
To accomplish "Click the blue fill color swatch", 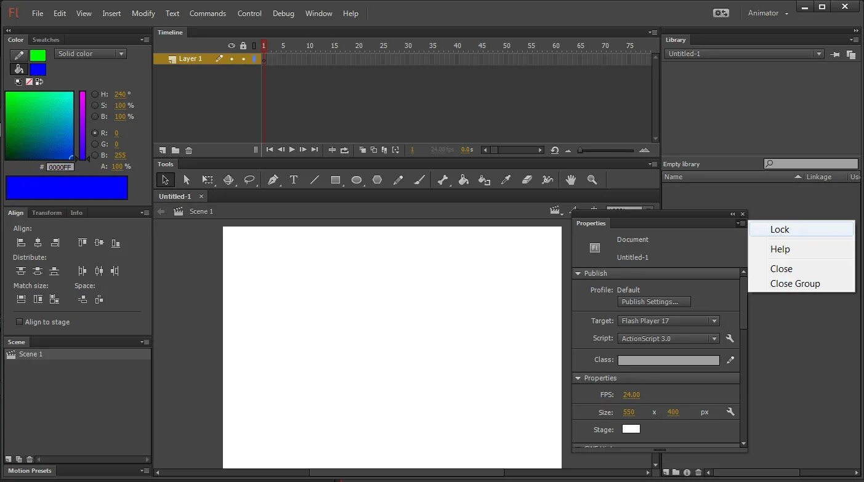I will [x=38, y=69].
